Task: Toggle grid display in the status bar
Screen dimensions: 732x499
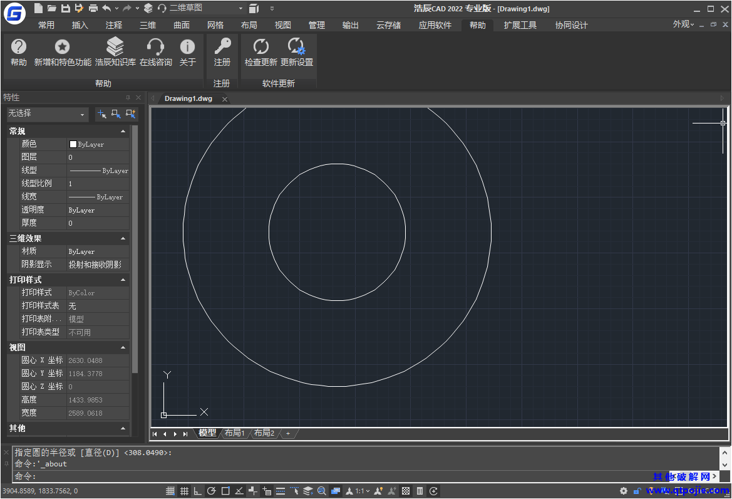Action: coord(184,491)
